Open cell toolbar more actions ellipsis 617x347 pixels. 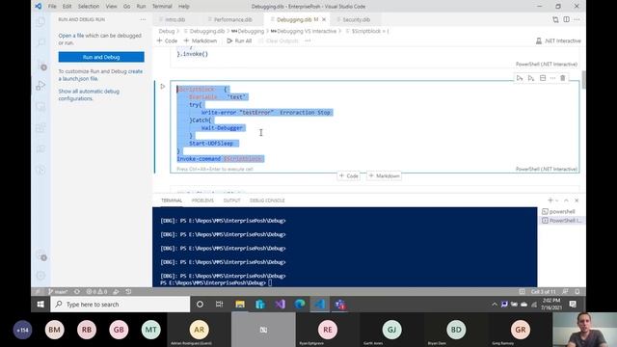tap(552, 78)
